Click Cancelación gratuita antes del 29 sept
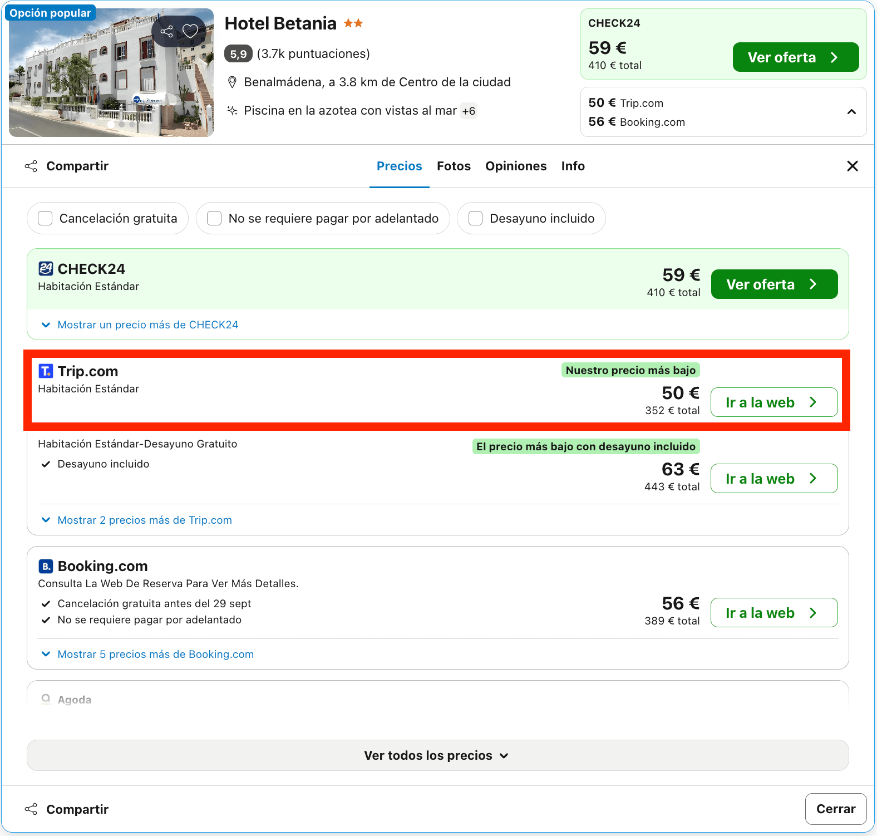 click(154, 604)
